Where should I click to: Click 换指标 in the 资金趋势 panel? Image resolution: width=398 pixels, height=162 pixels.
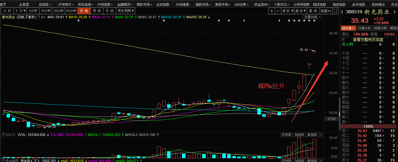312,161
